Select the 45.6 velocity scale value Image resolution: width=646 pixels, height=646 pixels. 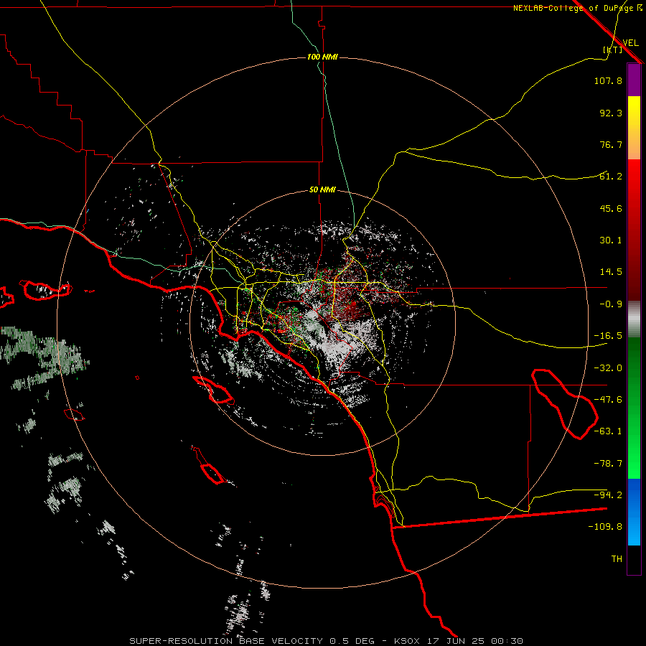[x=611, y=208]
